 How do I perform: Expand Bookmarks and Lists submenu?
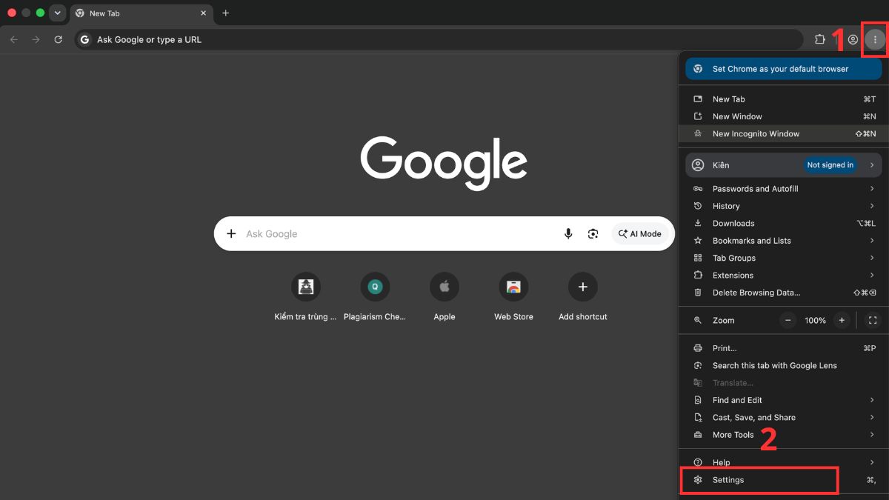784,241
